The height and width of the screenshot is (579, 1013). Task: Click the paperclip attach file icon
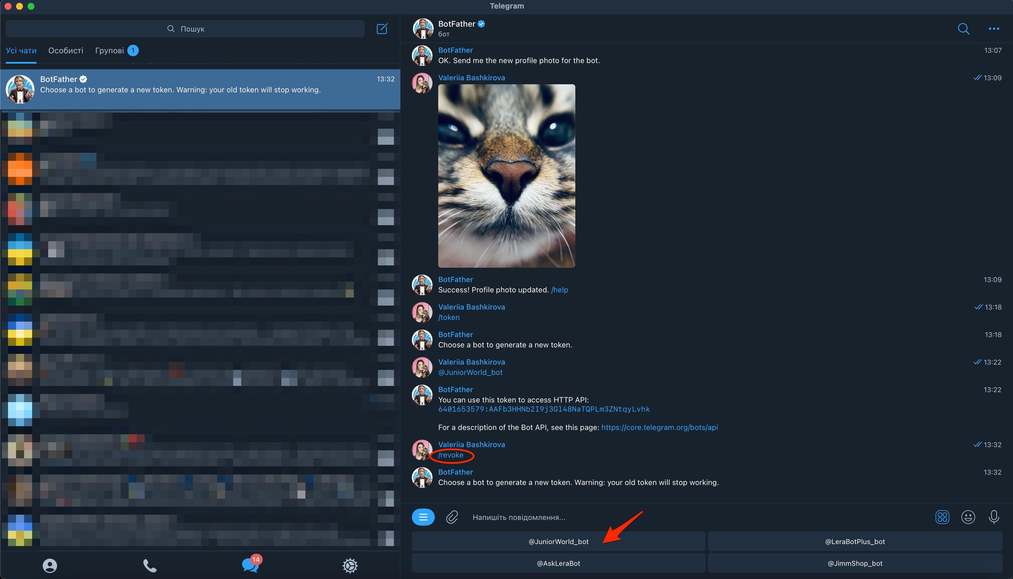pyautogui.click(x=452, y=517)
